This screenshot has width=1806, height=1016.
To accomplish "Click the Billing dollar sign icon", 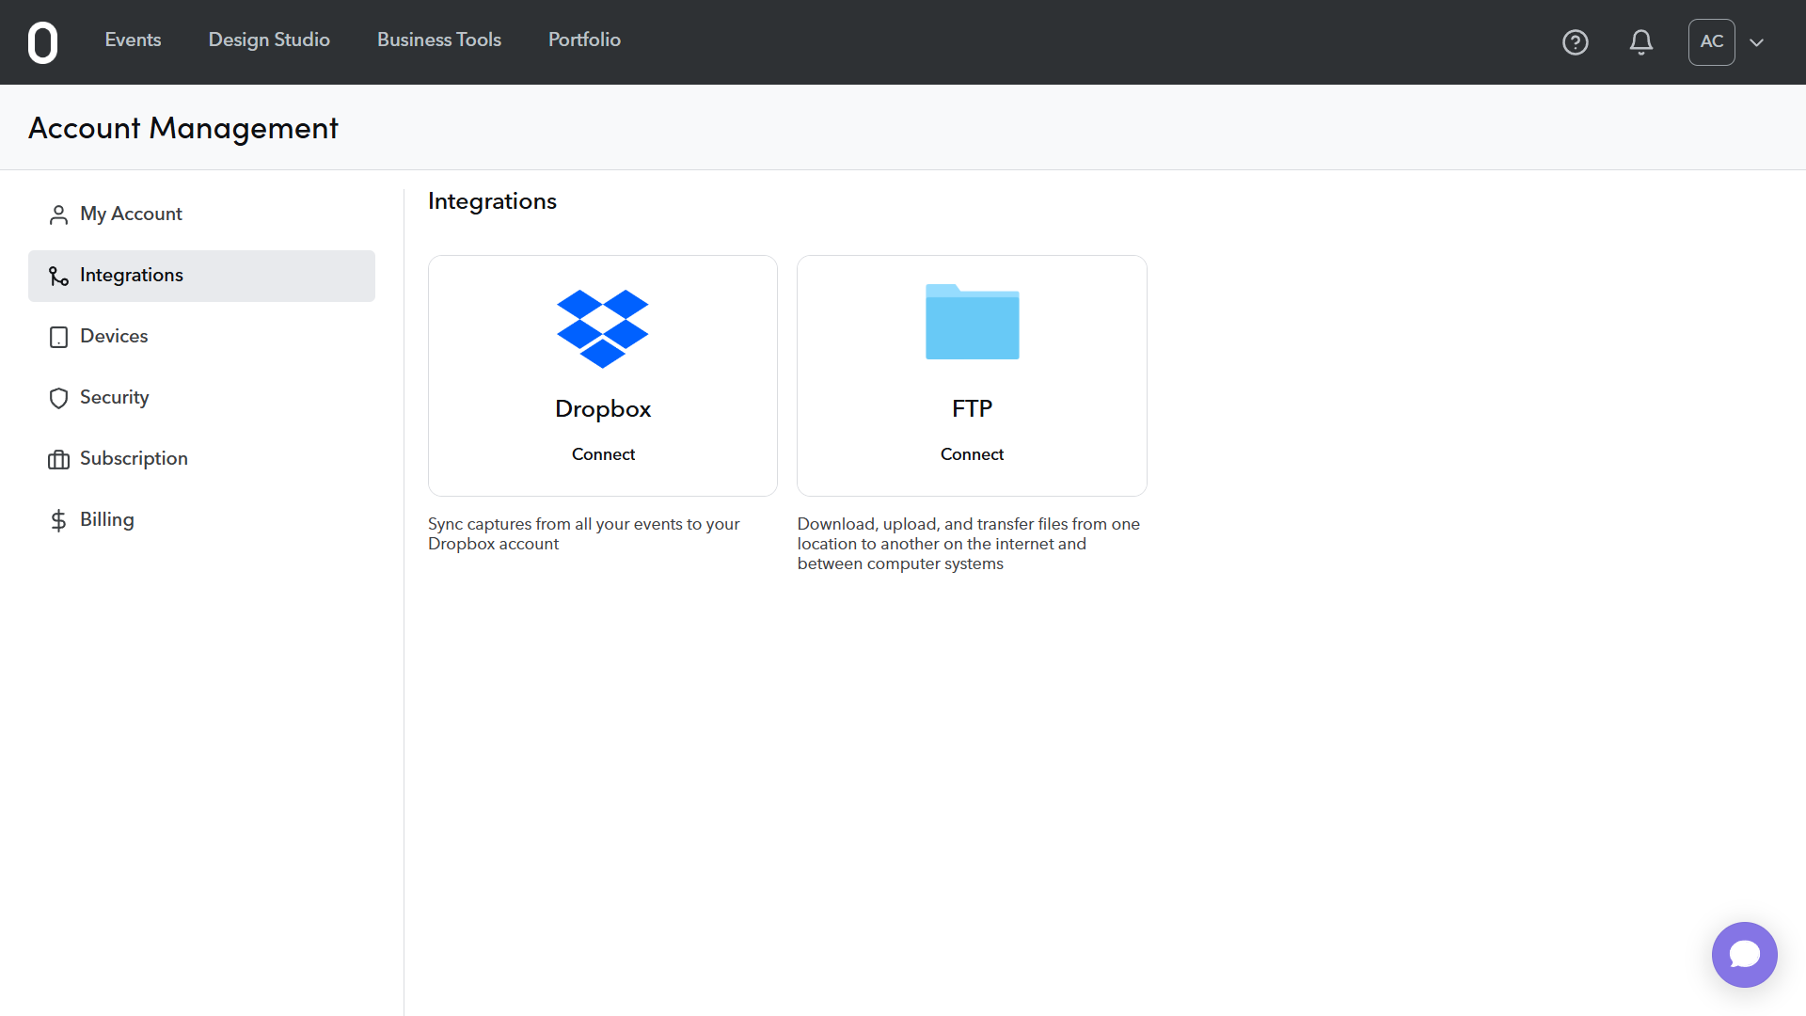I will [58, 520].
